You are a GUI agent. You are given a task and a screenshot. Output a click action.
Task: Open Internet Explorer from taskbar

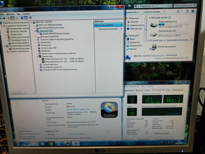click(x=26, y=144)
